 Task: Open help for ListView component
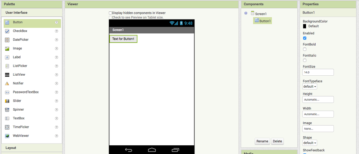click(x=57, y=75)
